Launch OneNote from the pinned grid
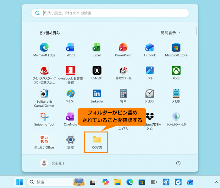Viewport: 220px width, 188px height. [x=70, y=119]
